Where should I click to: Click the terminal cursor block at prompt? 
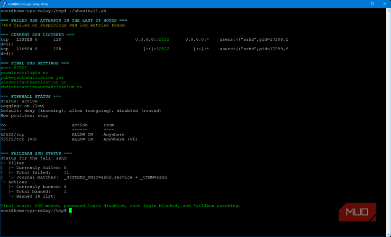(x=71, y=210)
